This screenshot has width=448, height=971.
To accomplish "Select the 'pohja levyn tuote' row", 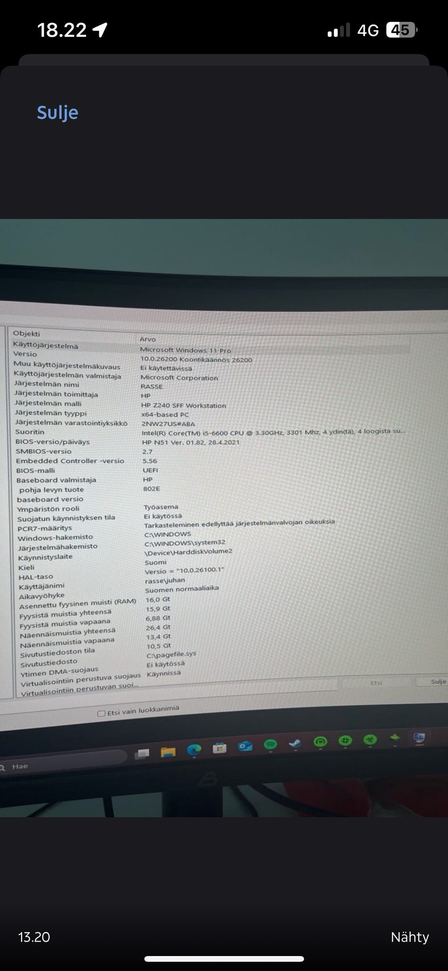I will 51,490.
